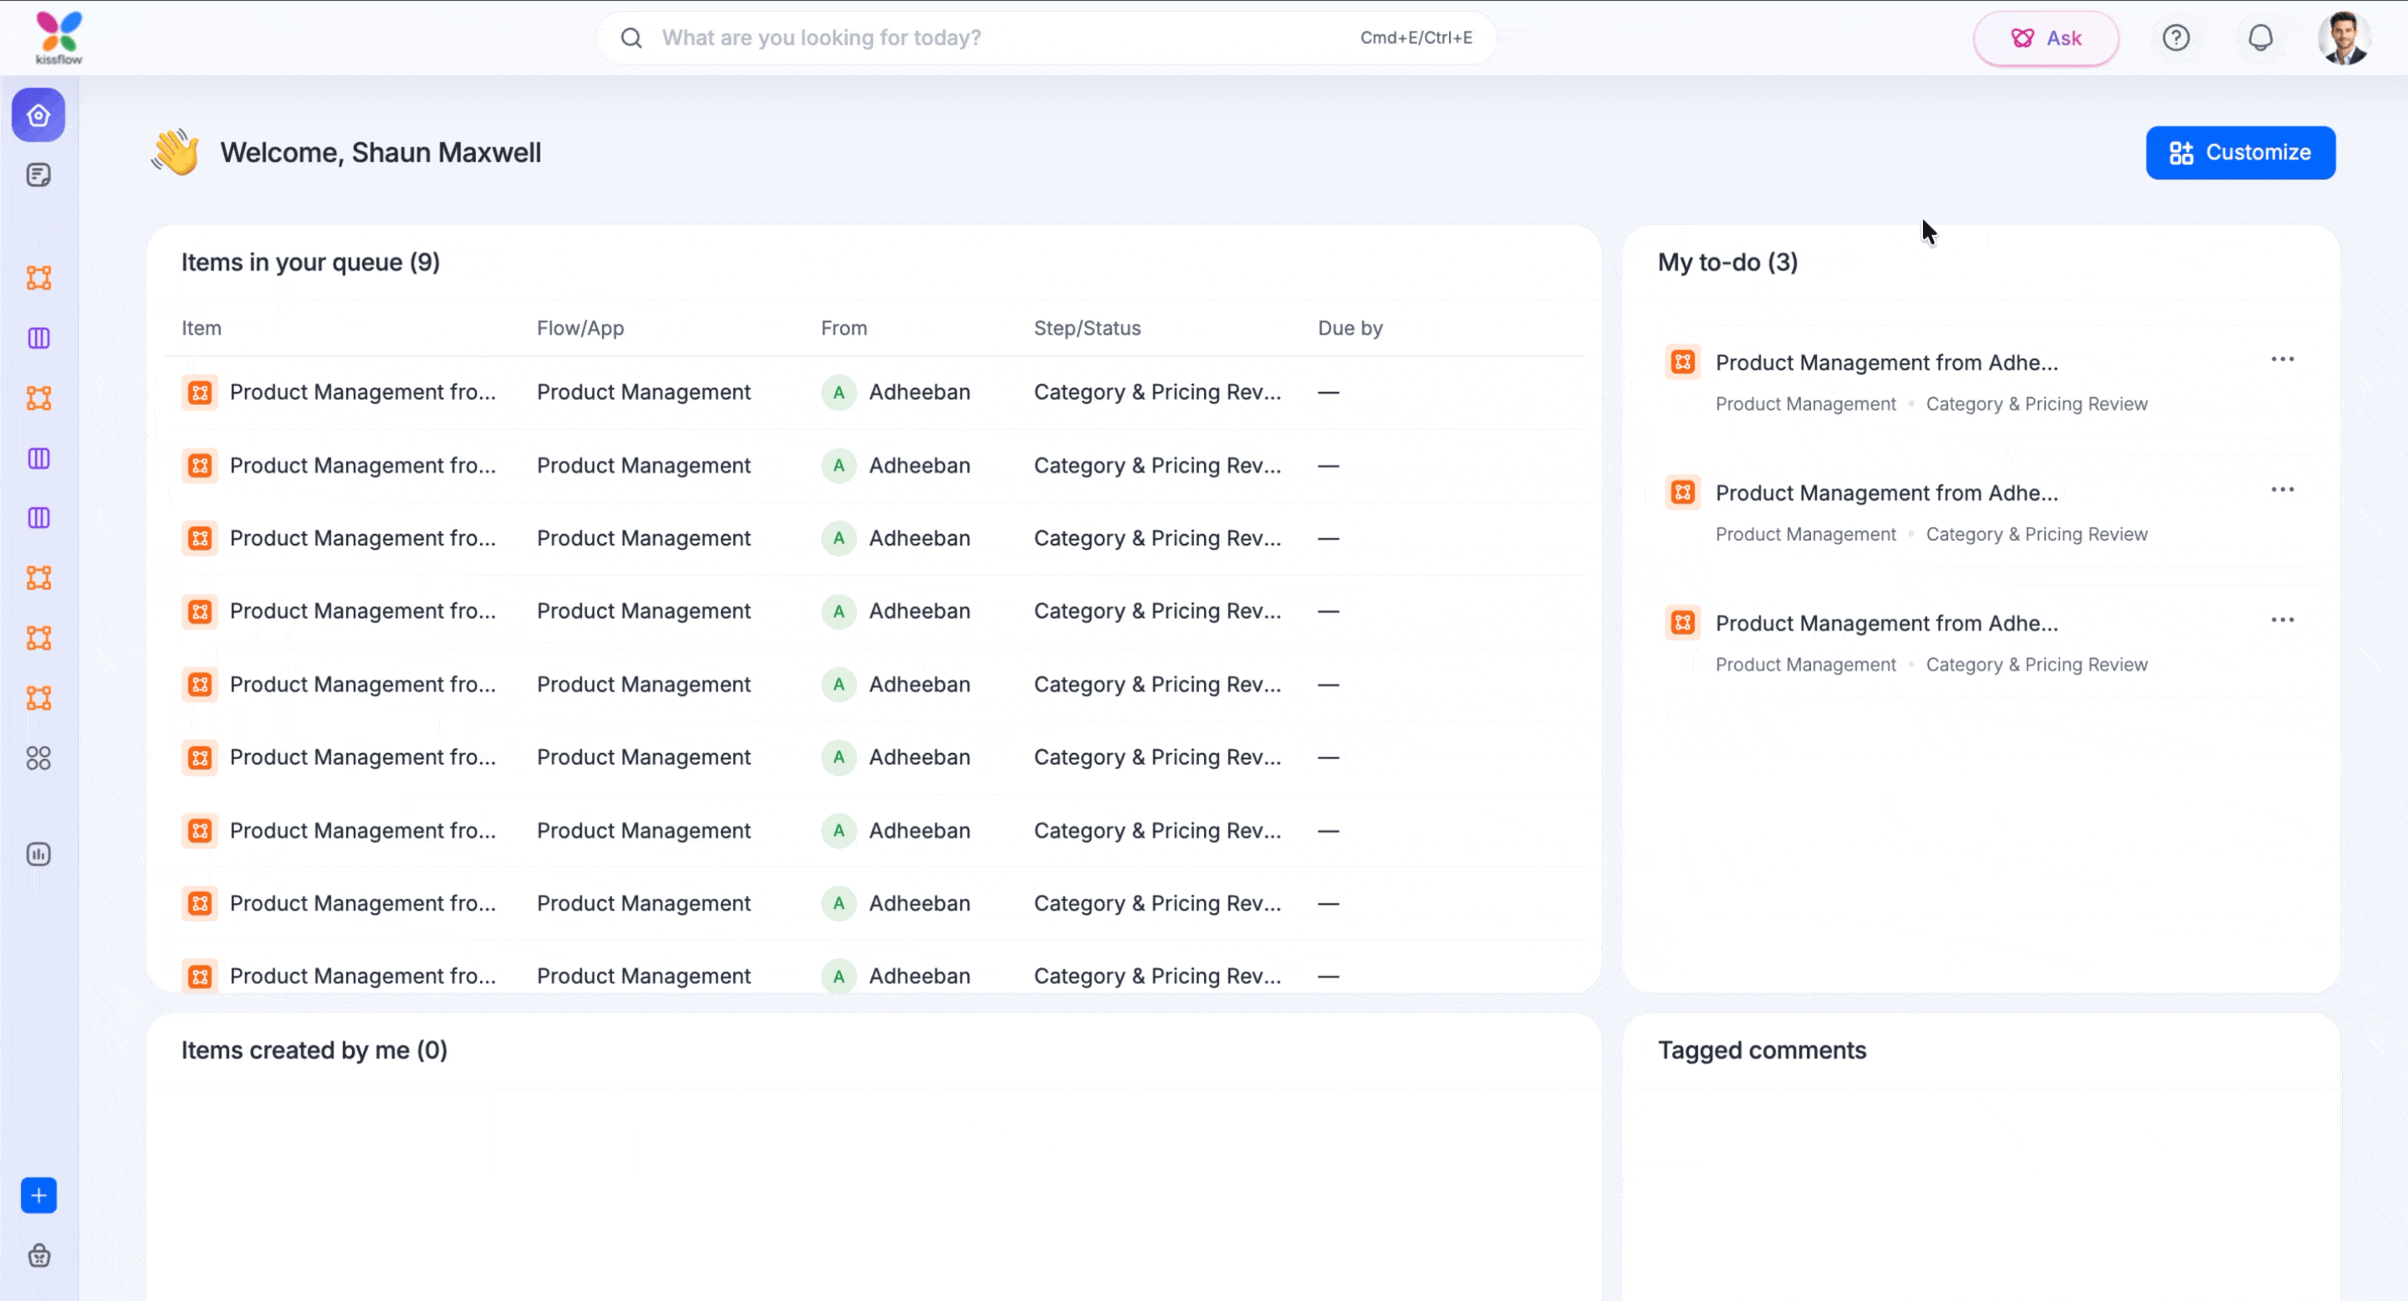The image size is (2408, 1301).
Task: Click the 'Items in your queue (9)' heading
Action: tap(310, 263)
